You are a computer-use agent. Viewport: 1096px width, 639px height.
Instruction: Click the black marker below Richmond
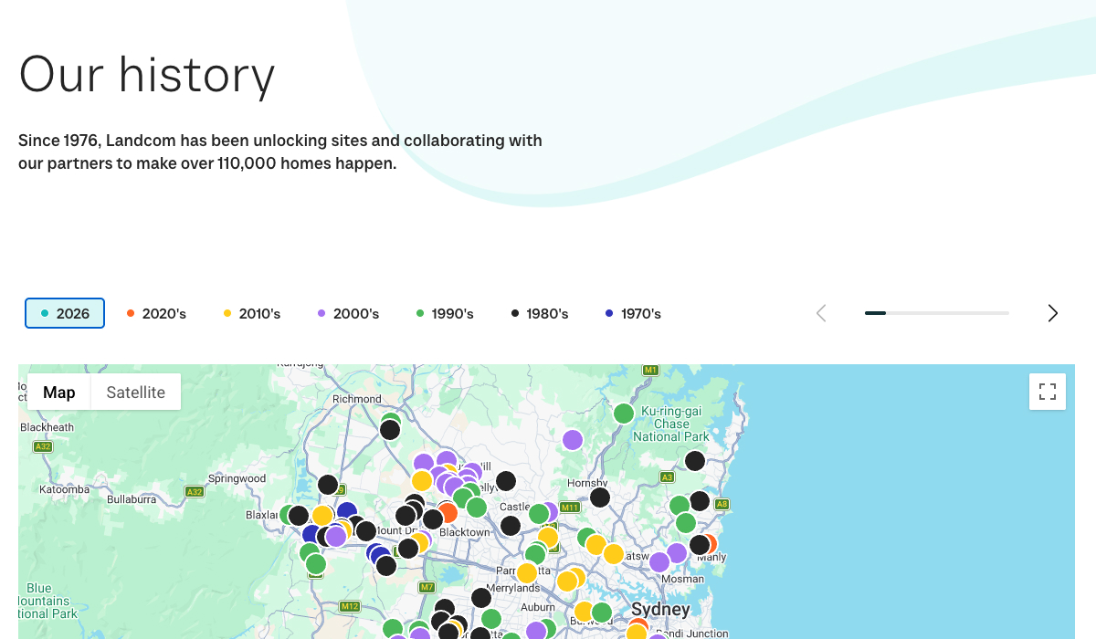[x=390, y=430]
